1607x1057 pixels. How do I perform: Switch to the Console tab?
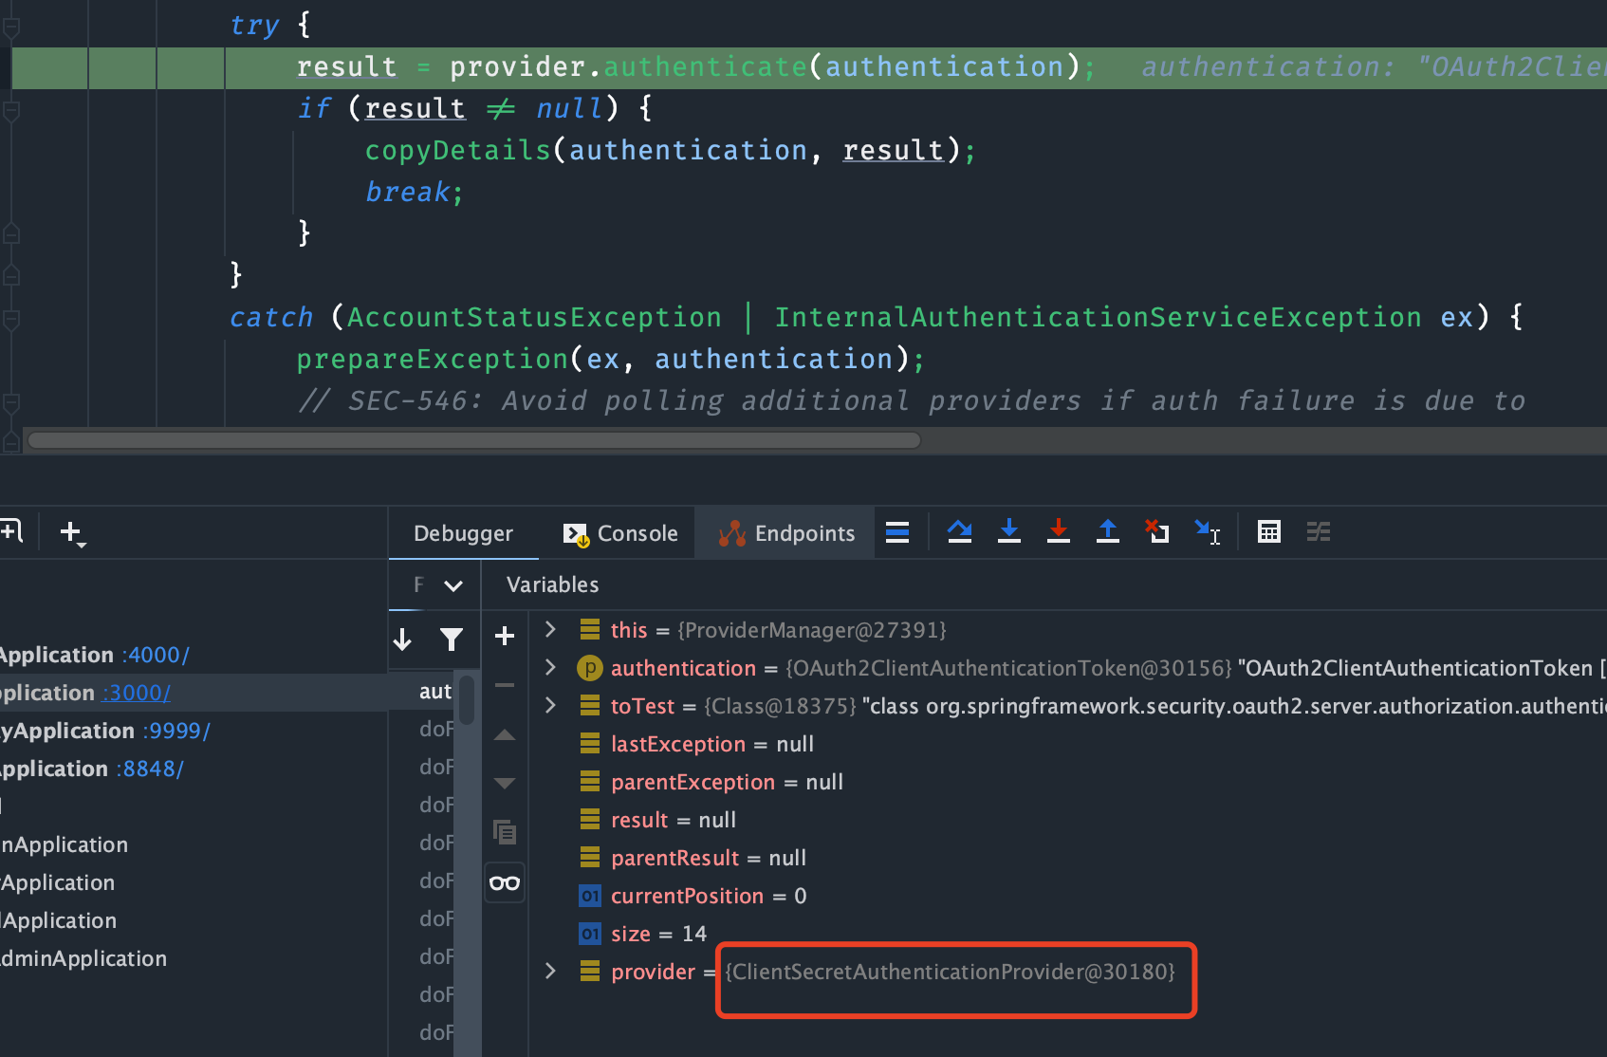point(621,533)
